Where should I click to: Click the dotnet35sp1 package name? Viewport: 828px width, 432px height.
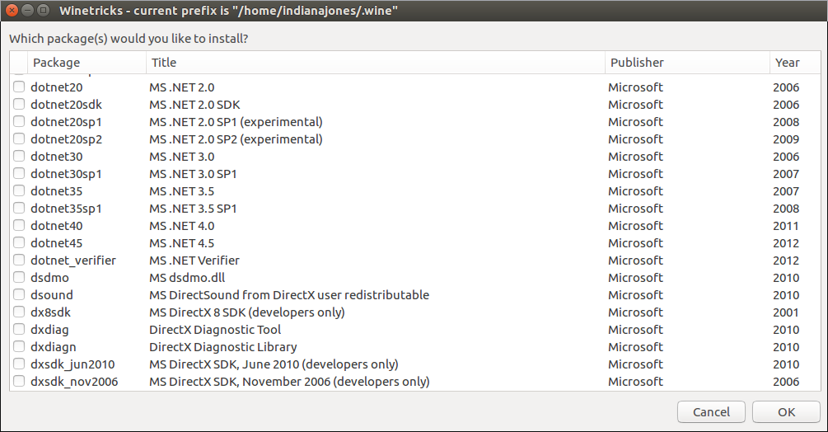coord(66,209)
